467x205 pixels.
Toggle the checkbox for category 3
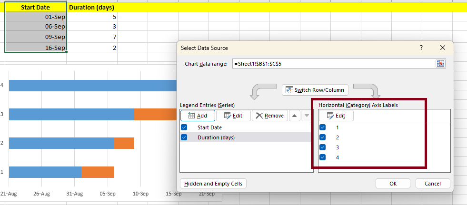[323, 147]
